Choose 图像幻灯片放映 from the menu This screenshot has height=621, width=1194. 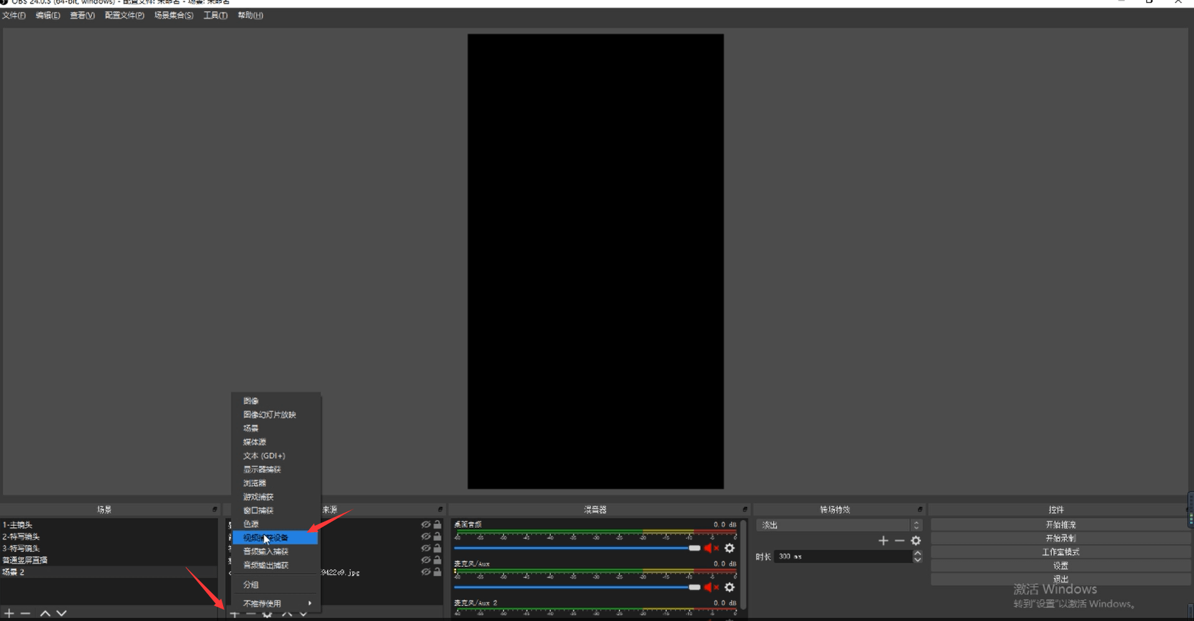[x=275, y=414]
